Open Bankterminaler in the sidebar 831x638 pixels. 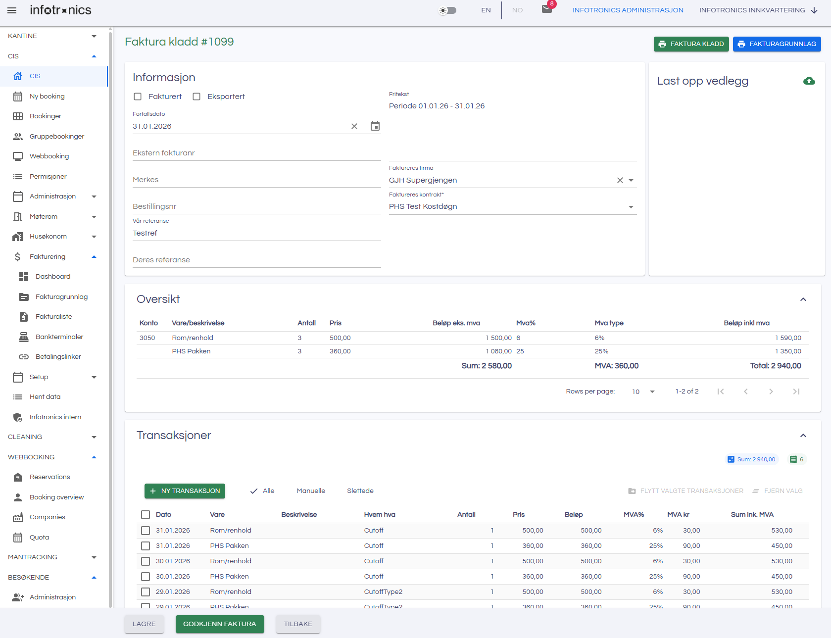[x=59, y=337]
